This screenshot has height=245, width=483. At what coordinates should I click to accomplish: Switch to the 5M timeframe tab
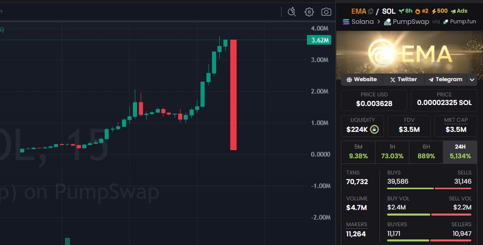(358, 152)
